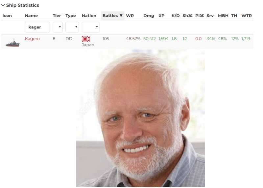The image size is (263, 188).
Task: Sort table by K/D column
Action: (x=176, y=16)
